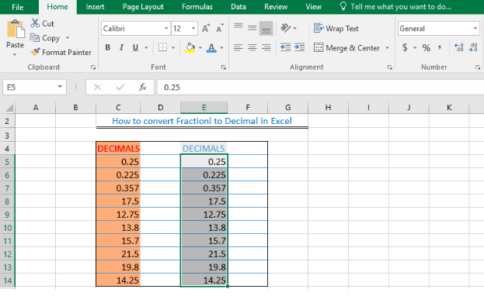Image resolution: width=484 pixels, height=296 pixels.
Task: Expand the Copy options arrow
Action: click(x=68, y=38)
